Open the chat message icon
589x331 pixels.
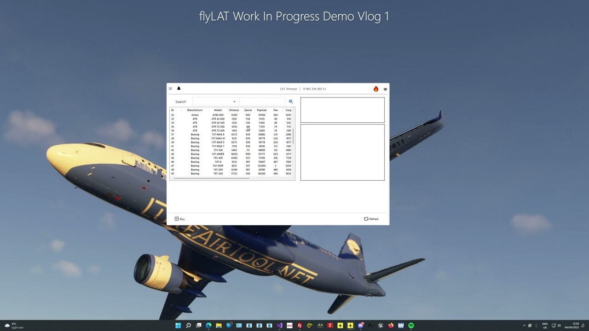[x=385, y=89]
